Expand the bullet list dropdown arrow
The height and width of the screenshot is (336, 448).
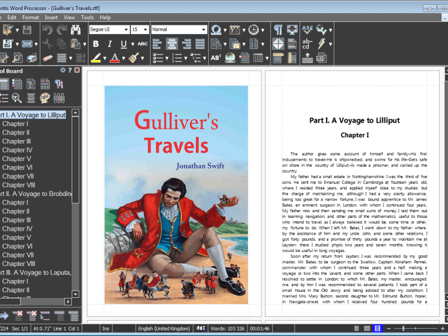(167, 58)
